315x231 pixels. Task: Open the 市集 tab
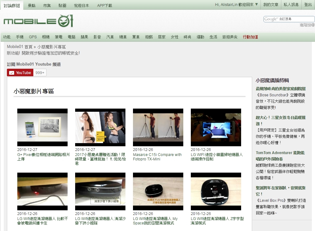(47, 5)
